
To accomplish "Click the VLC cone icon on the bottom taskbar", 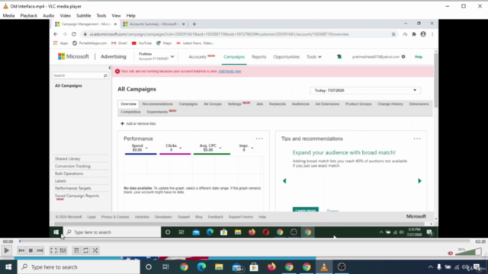I will [324, 267].
